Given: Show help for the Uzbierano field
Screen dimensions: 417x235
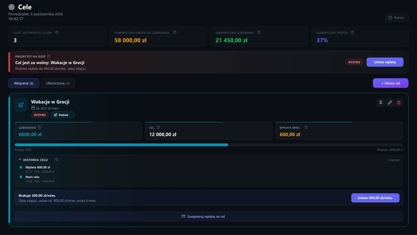Looking at the screenshot, I should pyautogui.click(x=39, y=127).
